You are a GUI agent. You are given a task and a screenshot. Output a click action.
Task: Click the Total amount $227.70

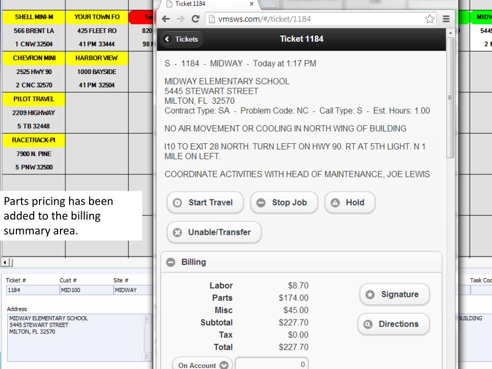coord(294,347)
